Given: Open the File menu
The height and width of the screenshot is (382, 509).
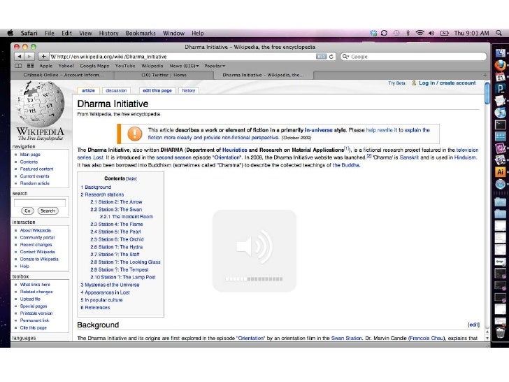Looking at the screenshot, I should pyautogui.click(x=50, y=33).
